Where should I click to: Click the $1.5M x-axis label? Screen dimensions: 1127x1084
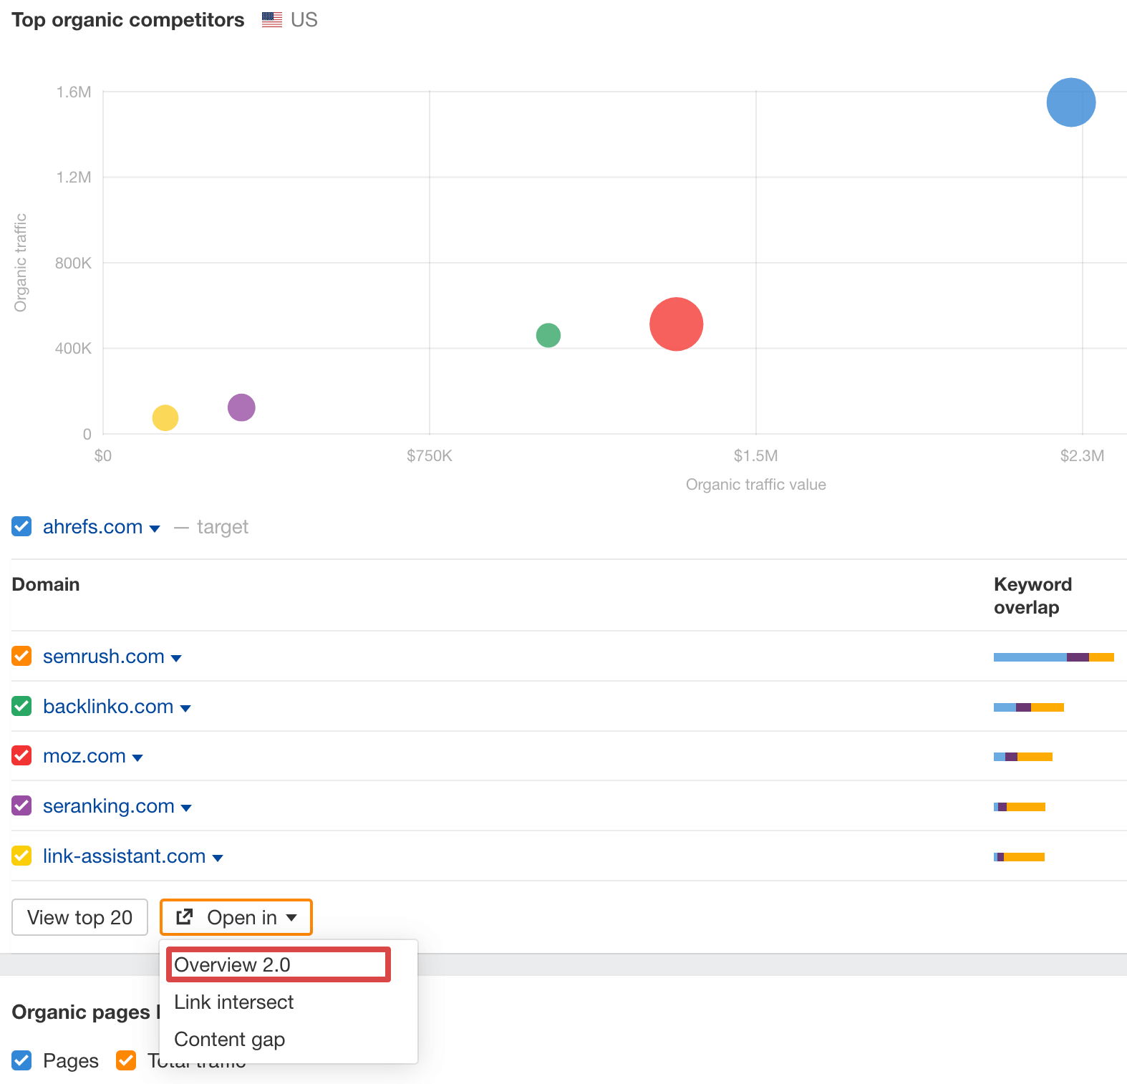[755, 456]
